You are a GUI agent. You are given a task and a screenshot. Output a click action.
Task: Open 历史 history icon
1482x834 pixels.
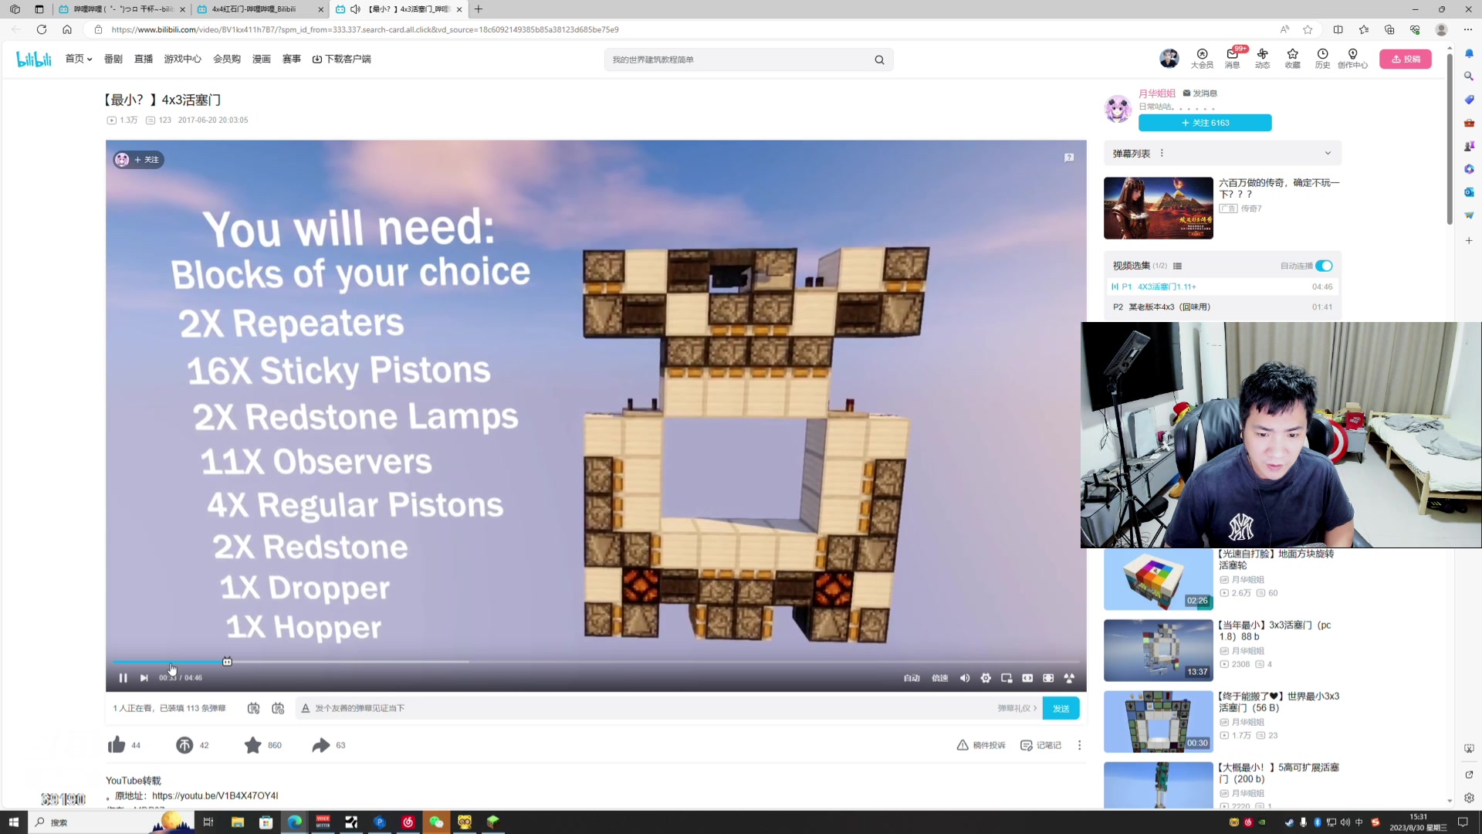pos(1322,58)
